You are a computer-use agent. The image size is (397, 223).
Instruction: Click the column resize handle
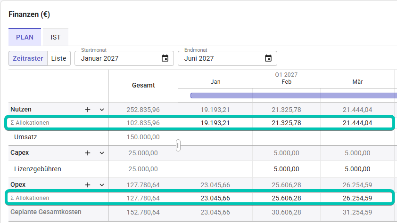178,145
